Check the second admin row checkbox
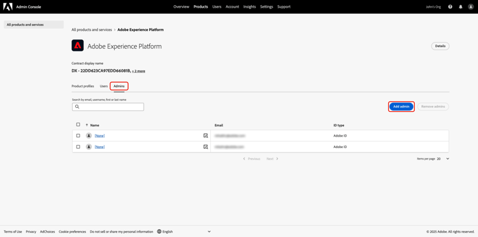 pos(78,147)
